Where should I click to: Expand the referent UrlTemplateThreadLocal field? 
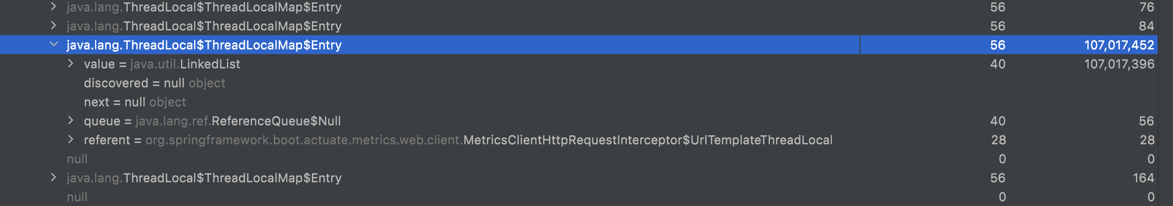tap(71, 140)
